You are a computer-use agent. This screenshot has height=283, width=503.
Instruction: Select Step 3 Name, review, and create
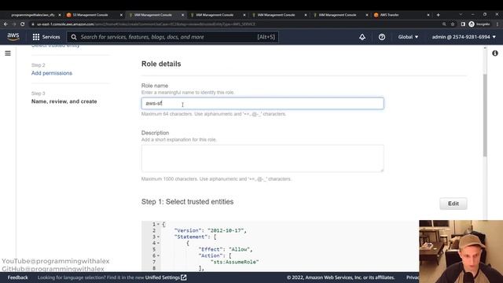[x=64, y=101]
